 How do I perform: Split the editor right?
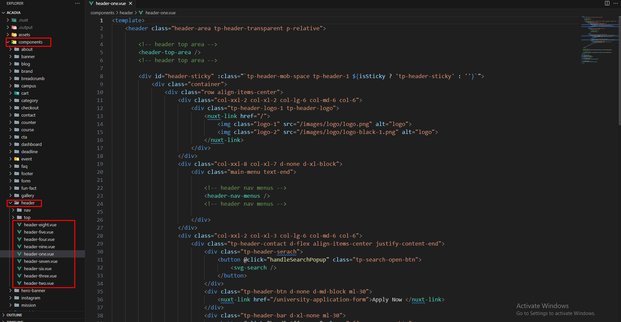point(607,3)
